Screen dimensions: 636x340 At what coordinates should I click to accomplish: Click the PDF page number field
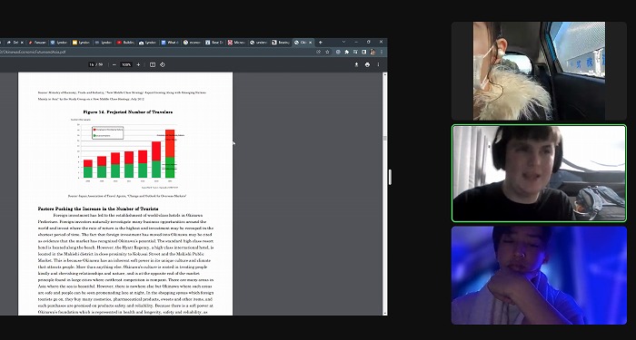point(91,64)
